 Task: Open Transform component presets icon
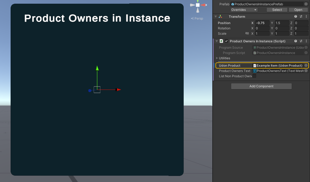tap(301, 17)
